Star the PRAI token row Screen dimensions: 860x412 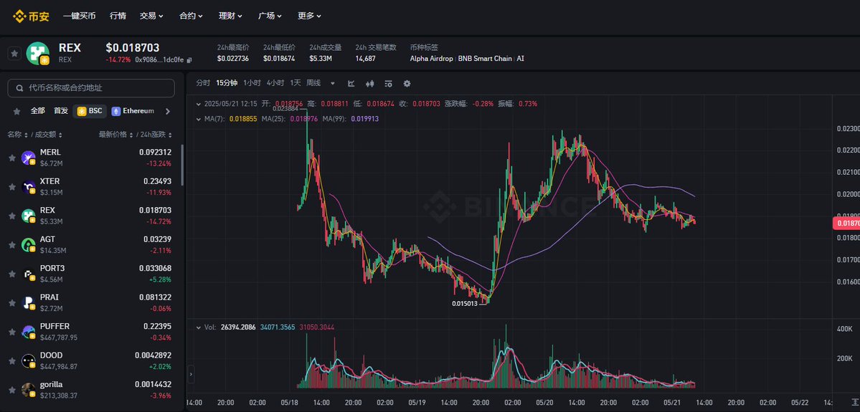click(12, 303)
